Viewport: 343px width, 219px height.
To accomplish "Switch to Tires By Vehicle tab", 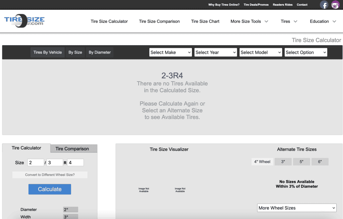I will pyautogui.click(x=48, y=52).
